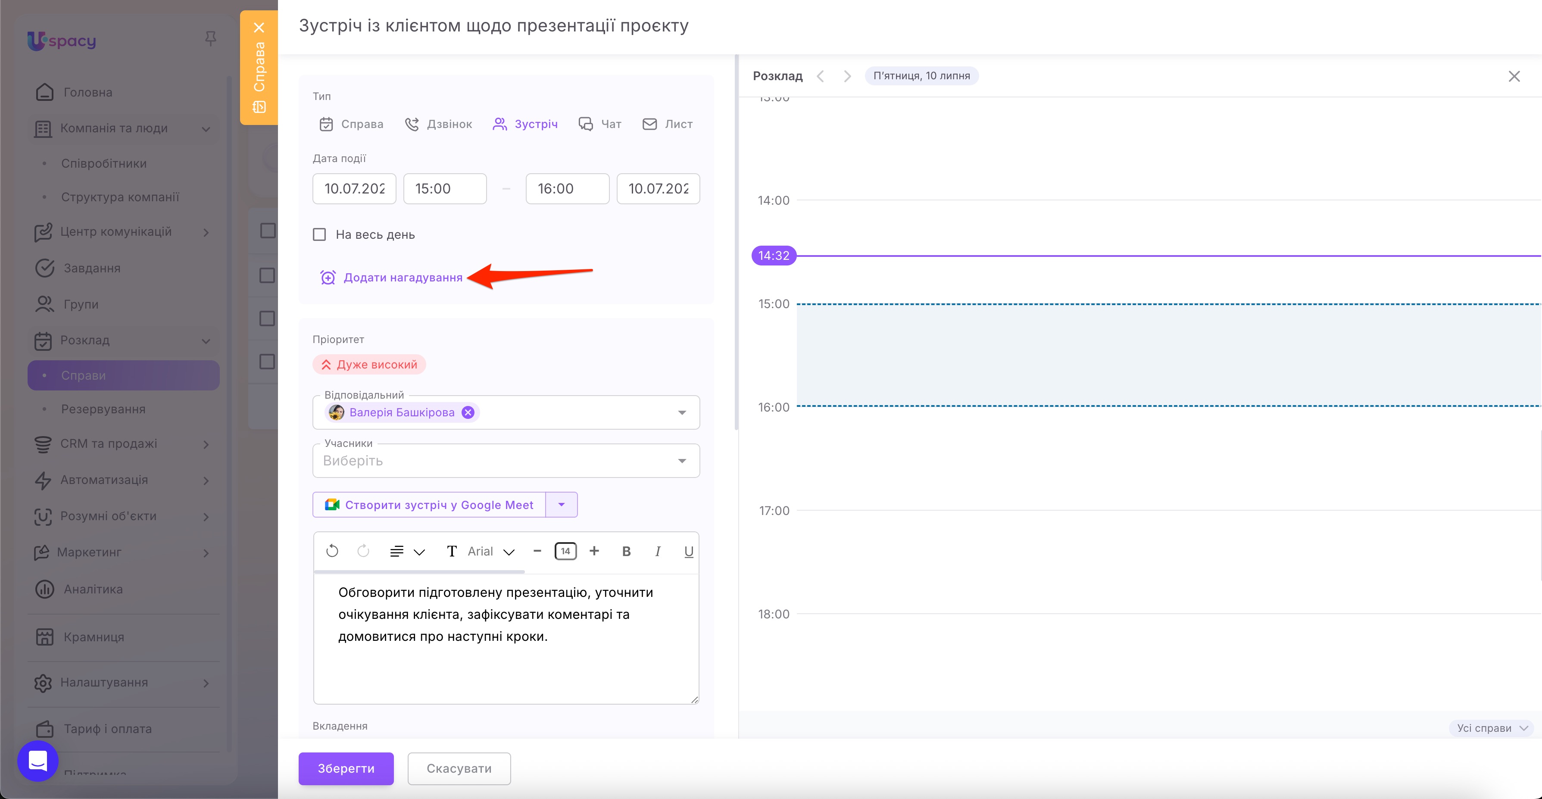Toggle bold formatting in the editor

point(626,551)
